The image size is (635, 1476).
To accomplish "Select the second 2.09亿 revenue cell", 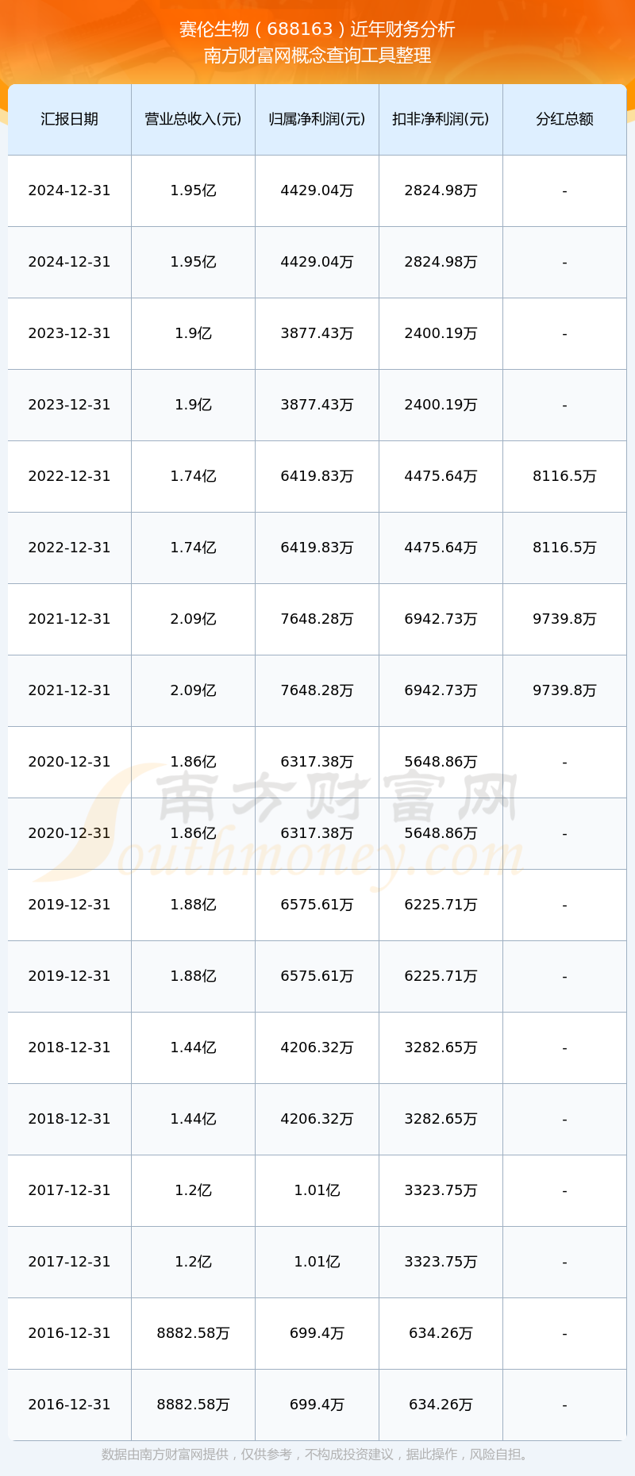I will [193, 690].
